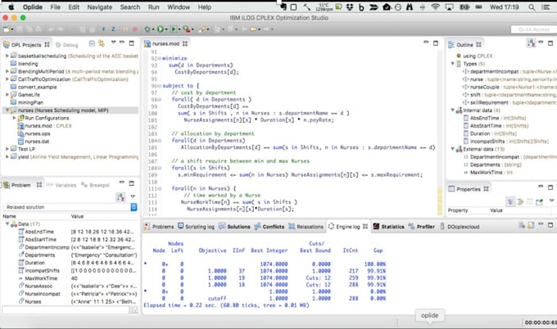Open the Relaxed solution dropdown
Image resolution: width=557 pixels, height=329 pixels.
(x=134, y=207)
